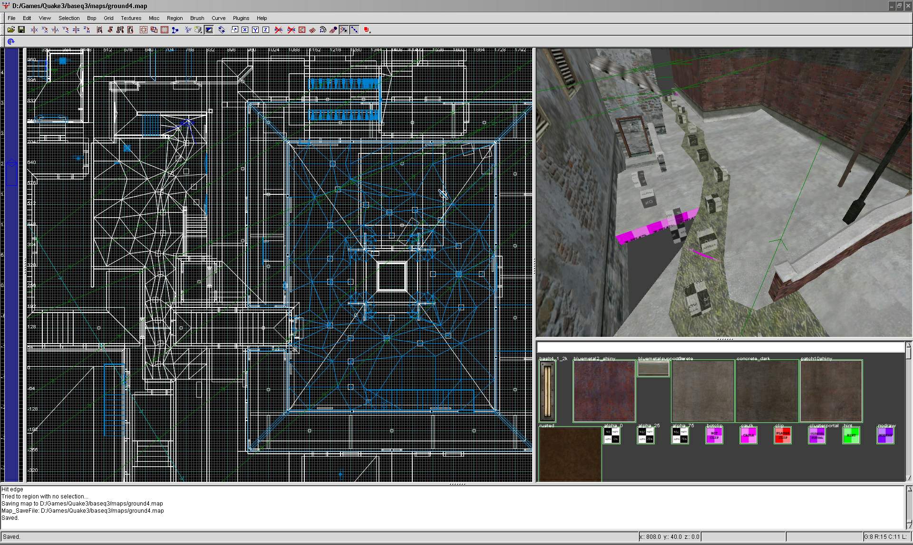Expand the Plugins menu
The image size is (913, 545).
pos(241,18)
